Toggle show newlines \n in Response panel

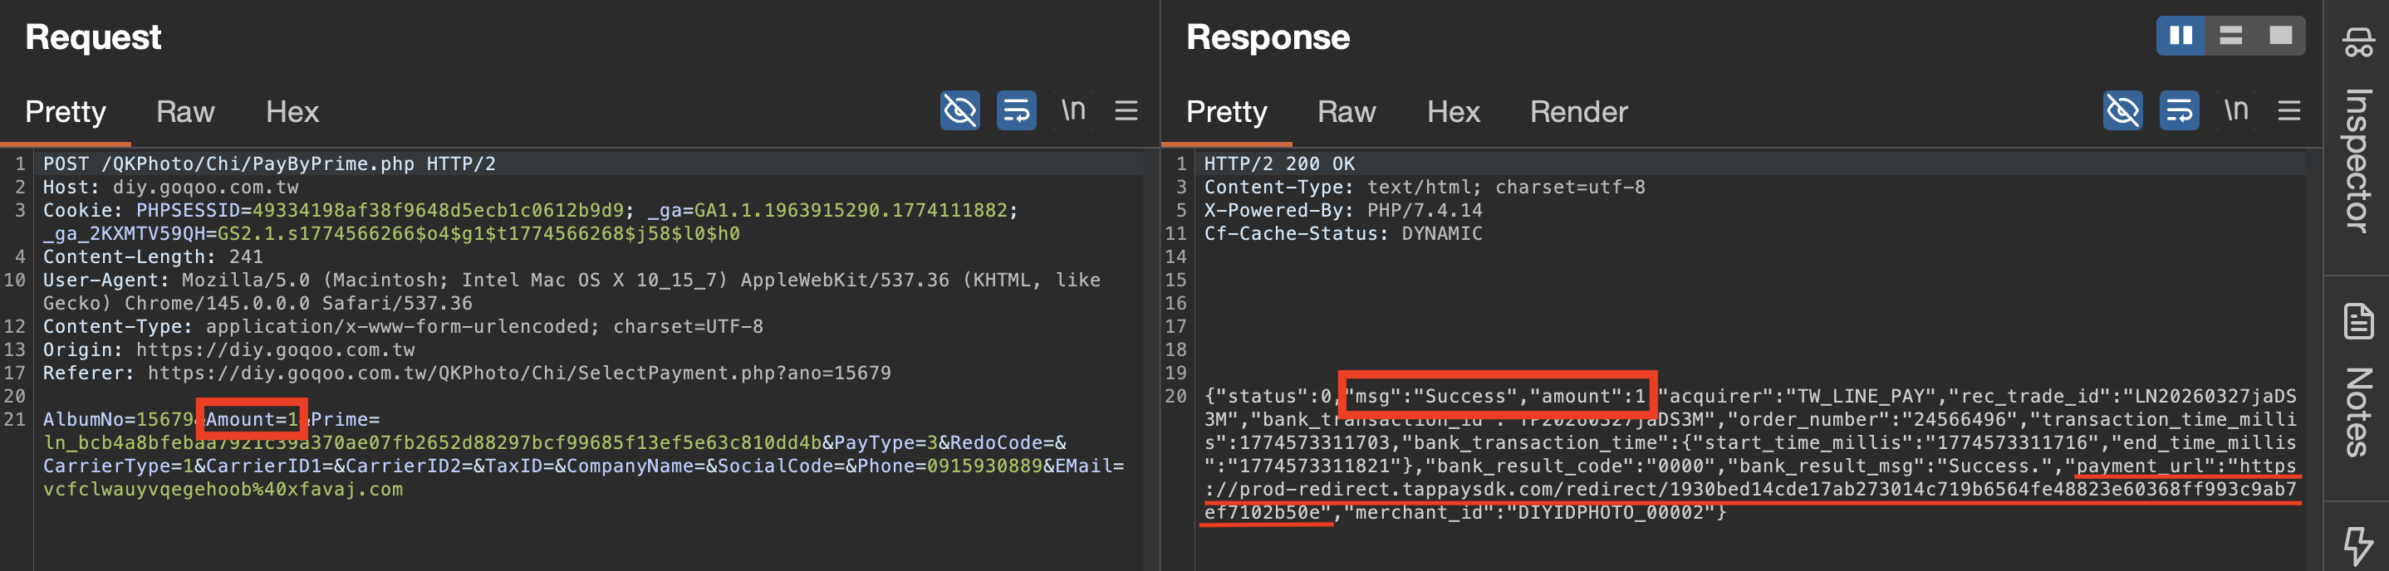tap(2236, 110)
